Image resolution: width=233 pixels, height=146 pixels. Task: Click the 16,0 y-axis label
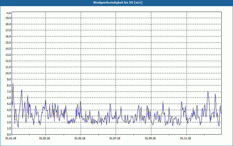[8, 36]
